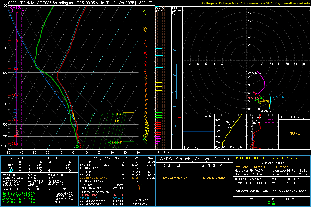Click the DCAPE = 7 value
Viewport: 311px width, 207px height.
pyautogui.click(x=9, y=186)
